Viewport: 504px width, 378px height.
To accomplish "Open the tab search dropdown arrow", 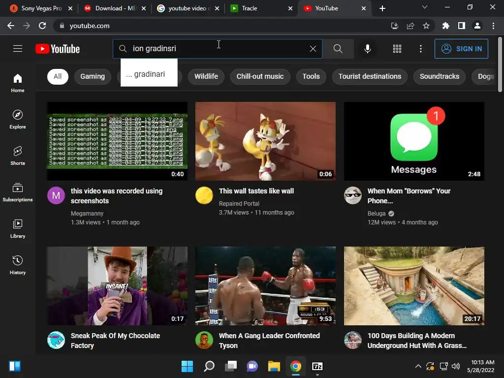I will [425, 7].
